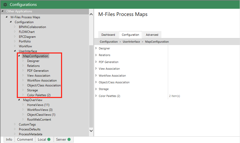Click the green Server status indicator

69,139
